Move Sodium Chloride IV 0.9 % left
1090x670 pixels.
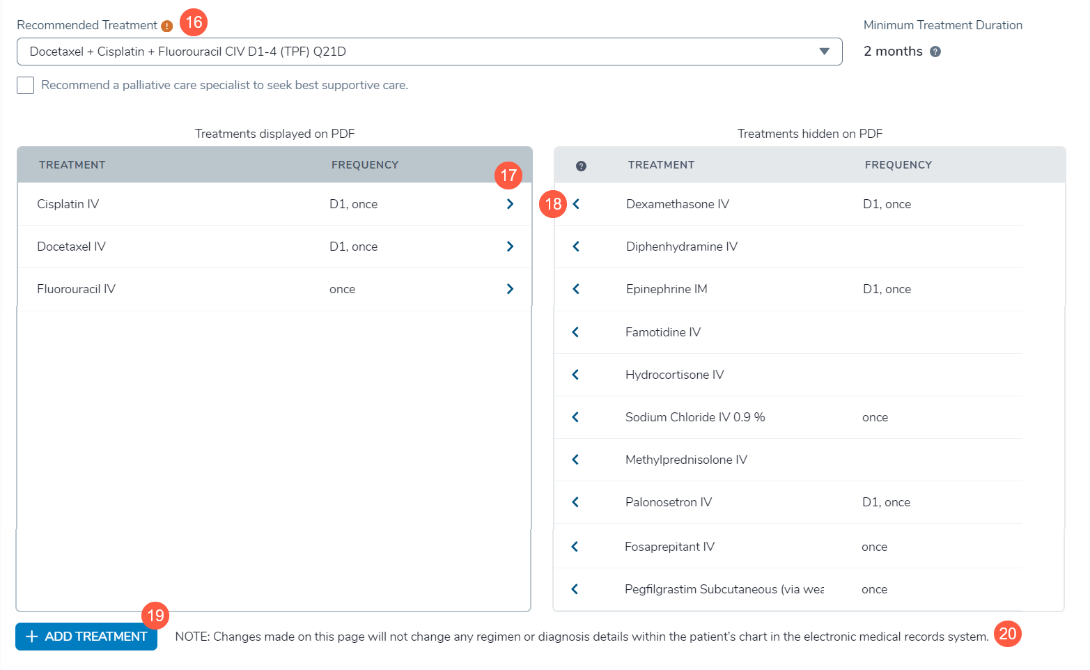(575, 417)
